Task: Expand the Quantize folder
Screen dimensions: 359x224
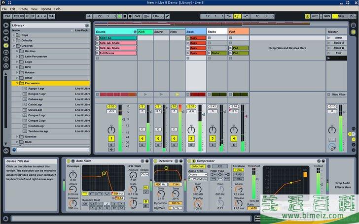Action: [x=17, y=137]
